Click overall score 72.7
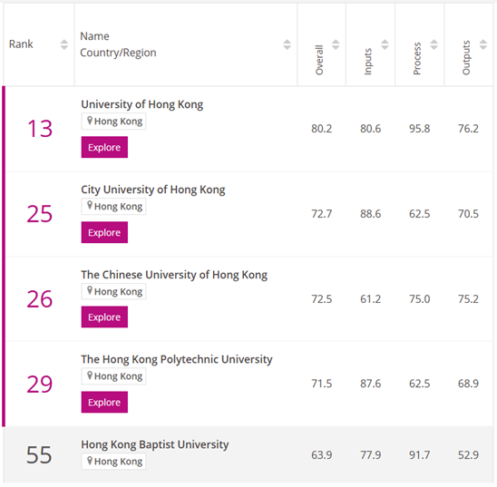Viewport: 497px width, 487px height. point(321,214)
